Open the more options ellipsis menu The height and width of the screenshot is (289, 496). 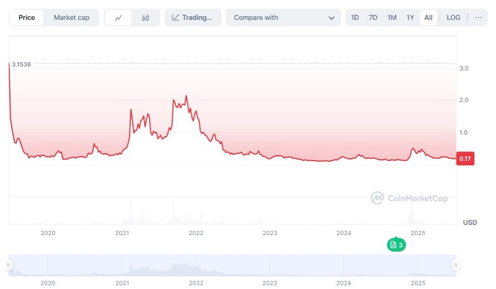click(478, 17)
